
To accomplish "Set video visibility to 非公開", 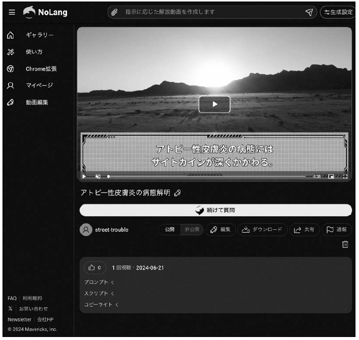I will (x=191, y=229).
